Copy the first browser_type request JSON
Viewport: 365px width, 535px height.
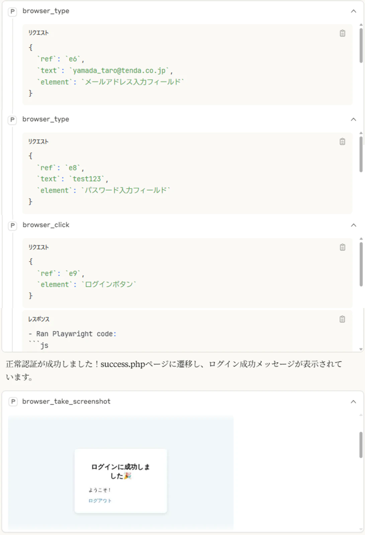point(342,33)
